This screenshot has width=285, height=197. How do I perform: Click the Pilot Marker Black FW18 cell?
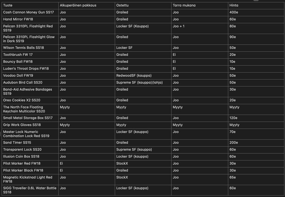(23, 170)
